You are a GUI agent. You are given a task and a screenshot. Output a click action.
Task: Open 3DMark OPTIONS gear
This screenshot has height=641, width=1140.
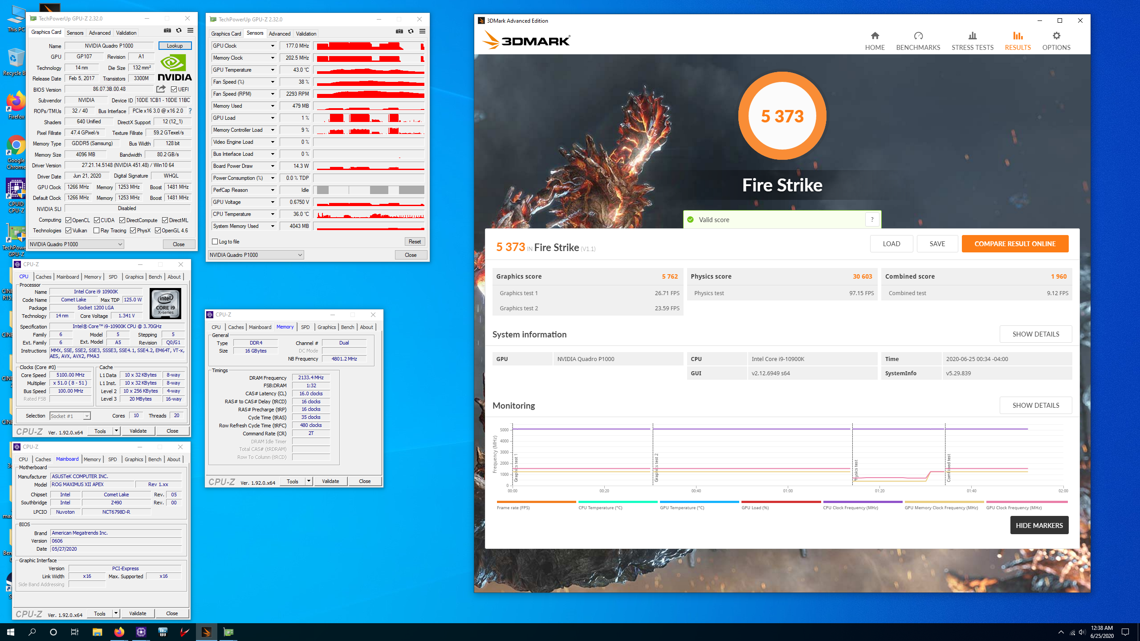(x=1056, y=36)
